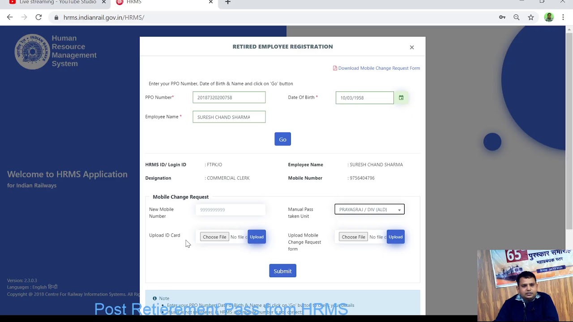Close the HRMS browser tab
The height and width of the screenshot is (322, 573).
pyautogui.click(x=211, y=2)
